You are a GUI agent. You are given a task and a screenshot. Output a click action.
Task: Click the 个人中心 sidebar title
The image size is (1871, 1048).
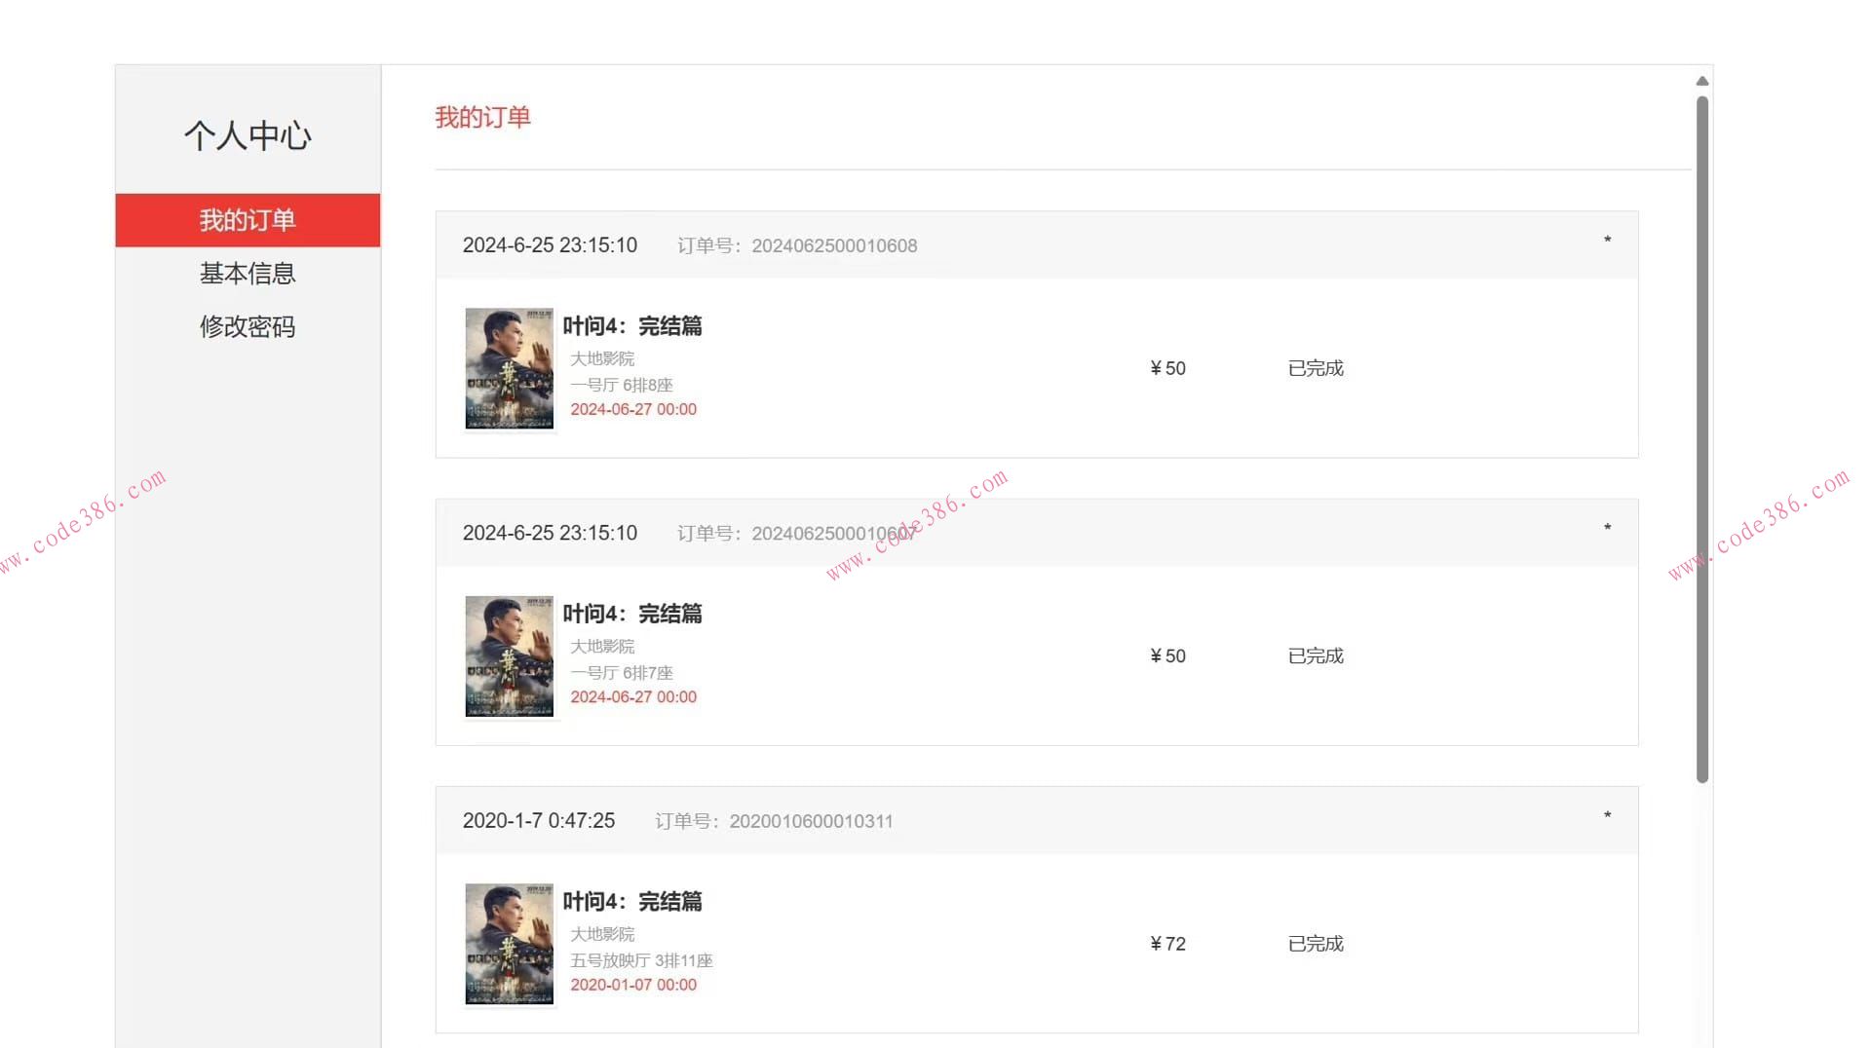pos(248,135)
